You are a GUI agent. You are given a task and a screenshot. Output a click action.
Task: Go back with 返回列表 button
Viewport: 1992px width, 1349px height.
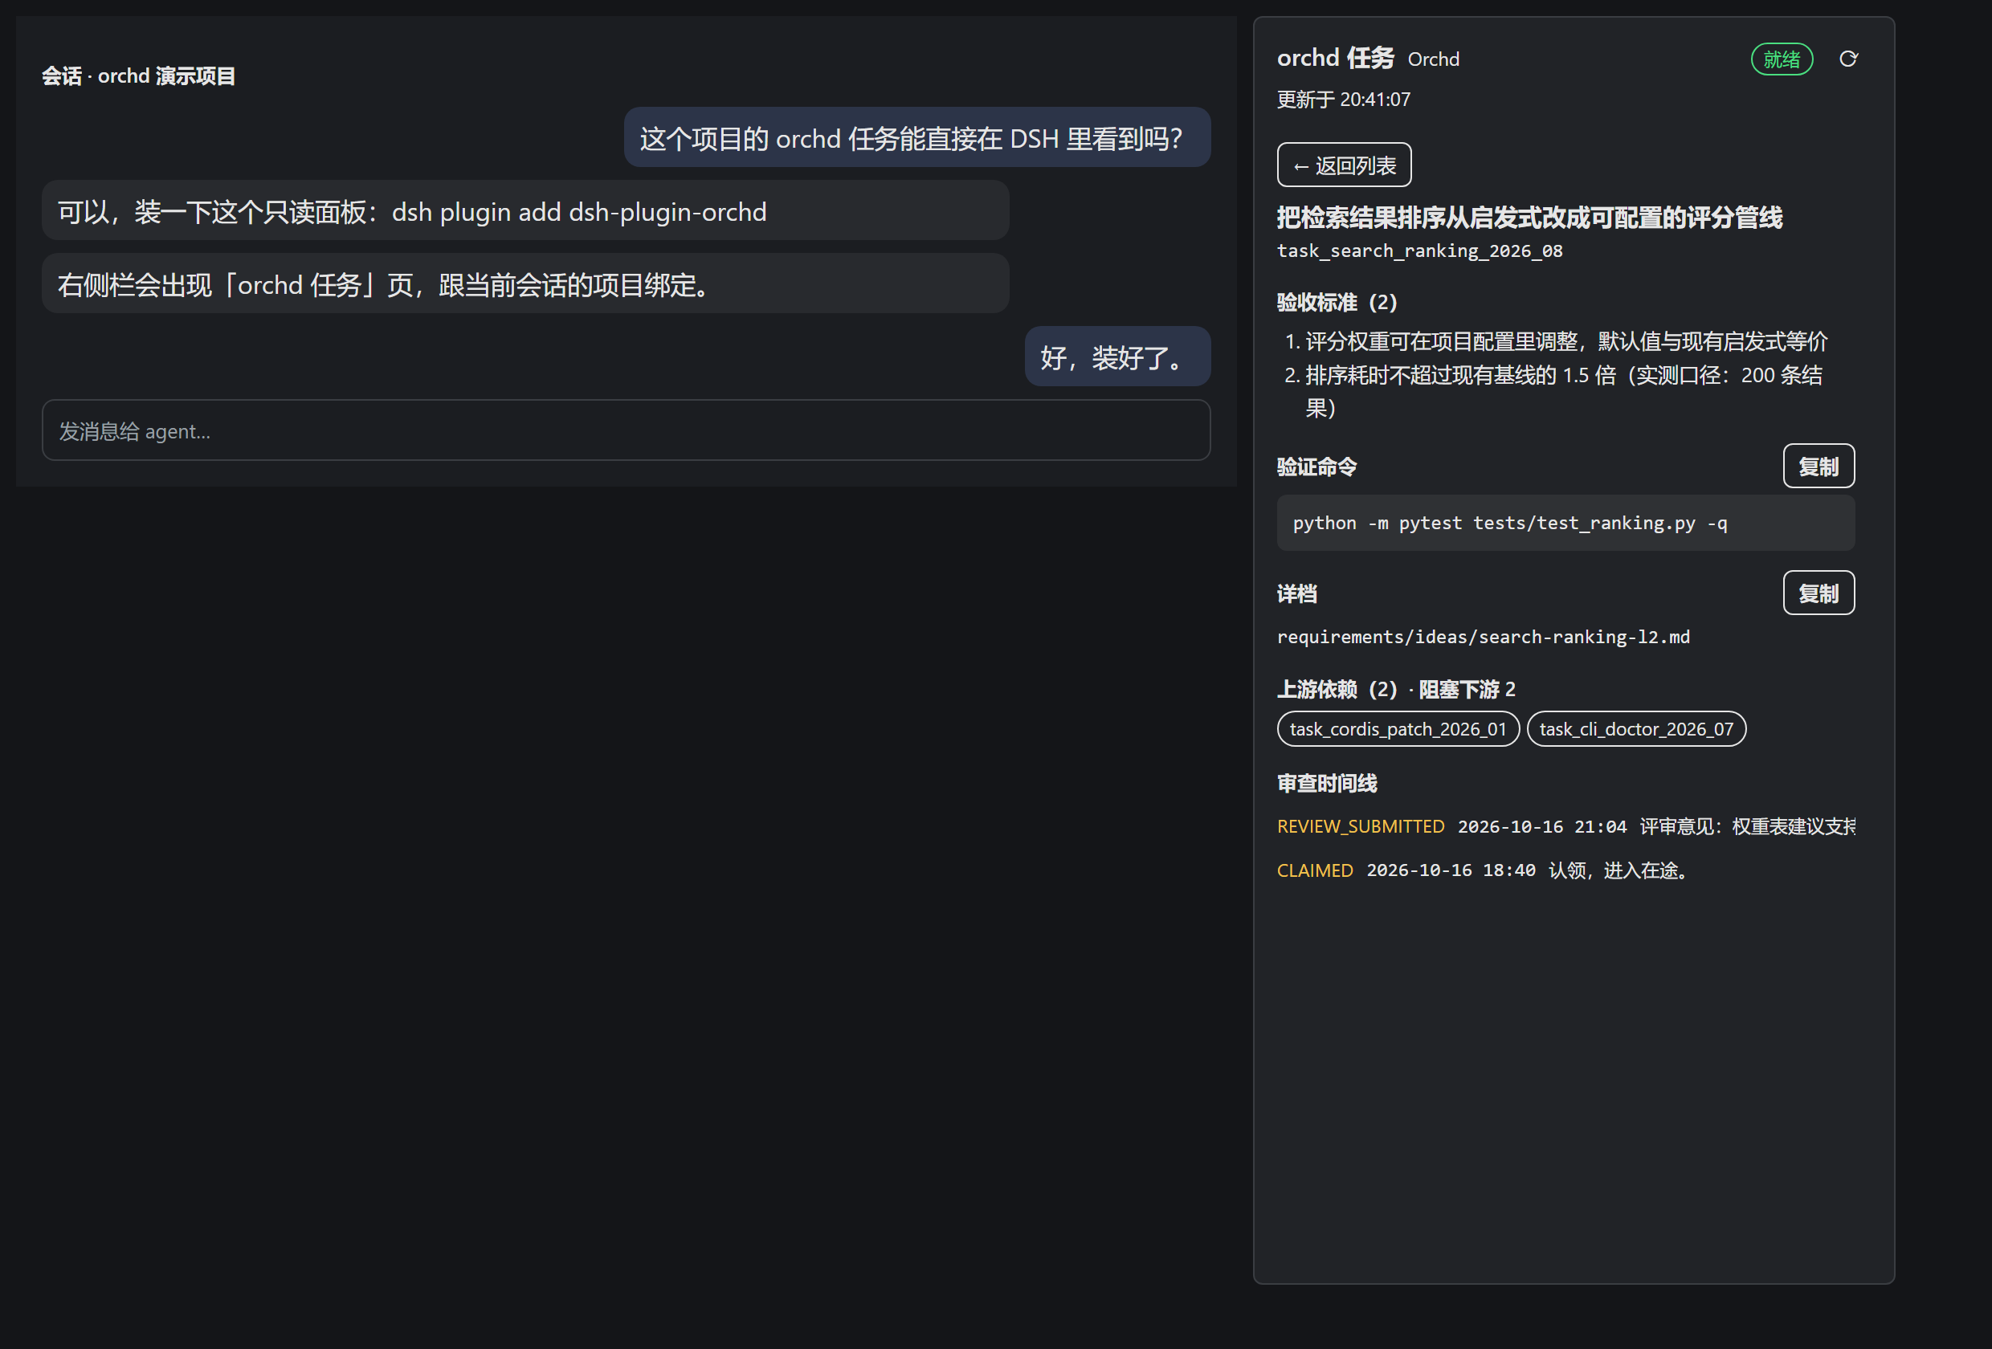click(x=1343, y=165)
